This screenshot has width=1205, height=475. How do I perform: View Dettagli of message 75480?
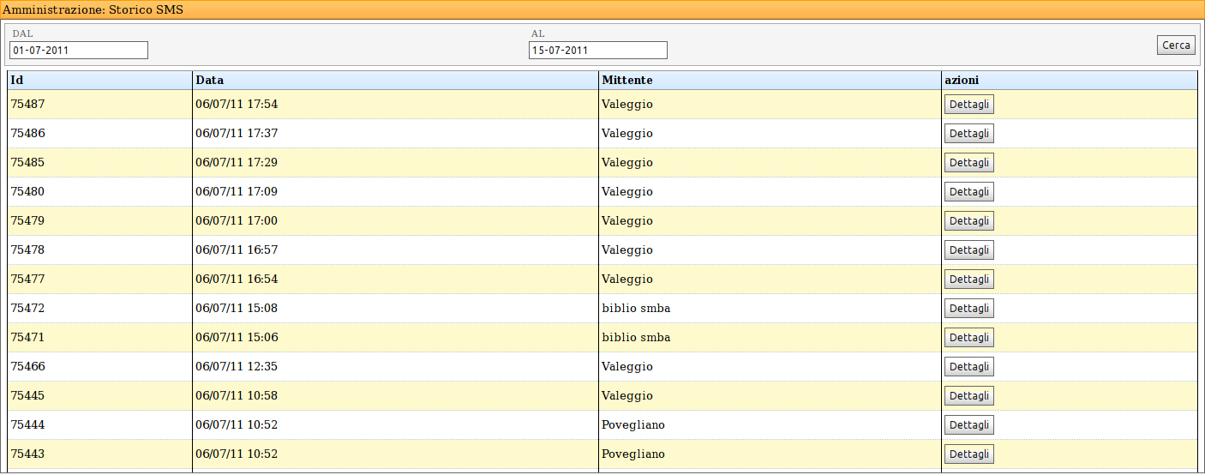coord(968,192)
